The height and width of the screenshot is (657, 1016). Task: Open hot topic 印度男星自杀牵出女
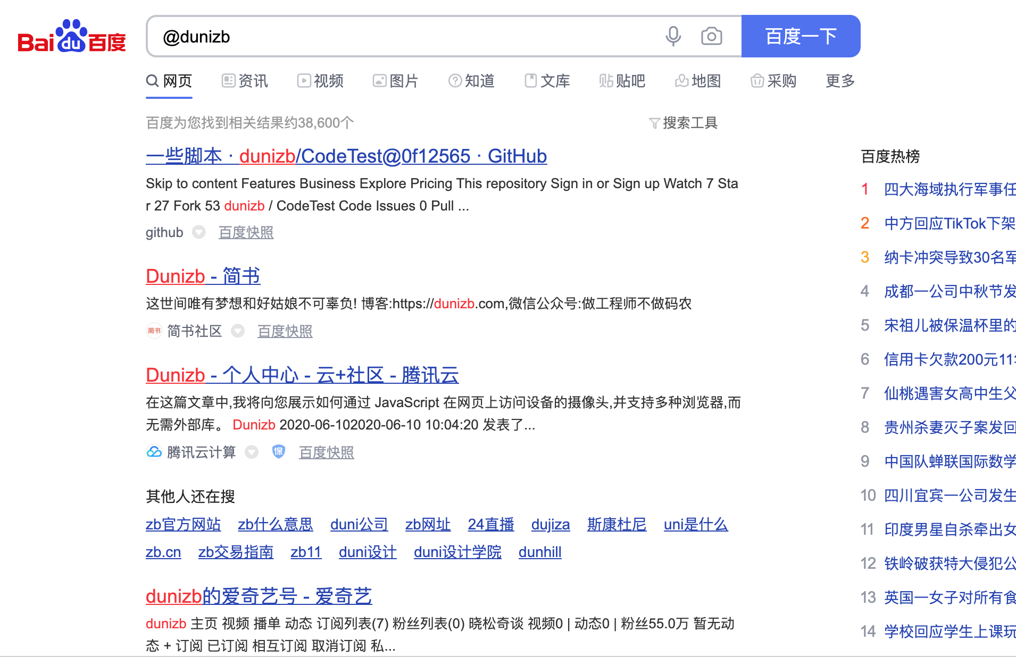(950, 529)
